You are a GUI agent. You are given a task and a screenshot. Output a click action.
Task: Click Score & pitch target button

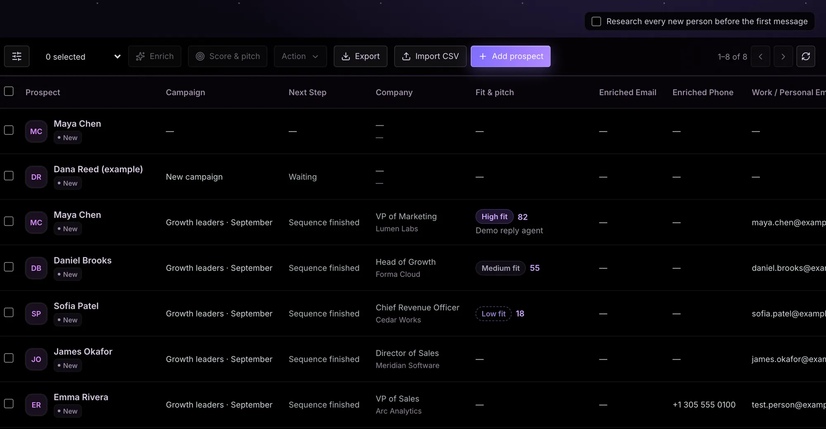click(228, 56)
